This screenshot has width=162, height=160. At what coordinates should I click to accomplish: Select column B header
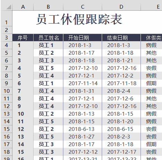(x=48, y=7)
